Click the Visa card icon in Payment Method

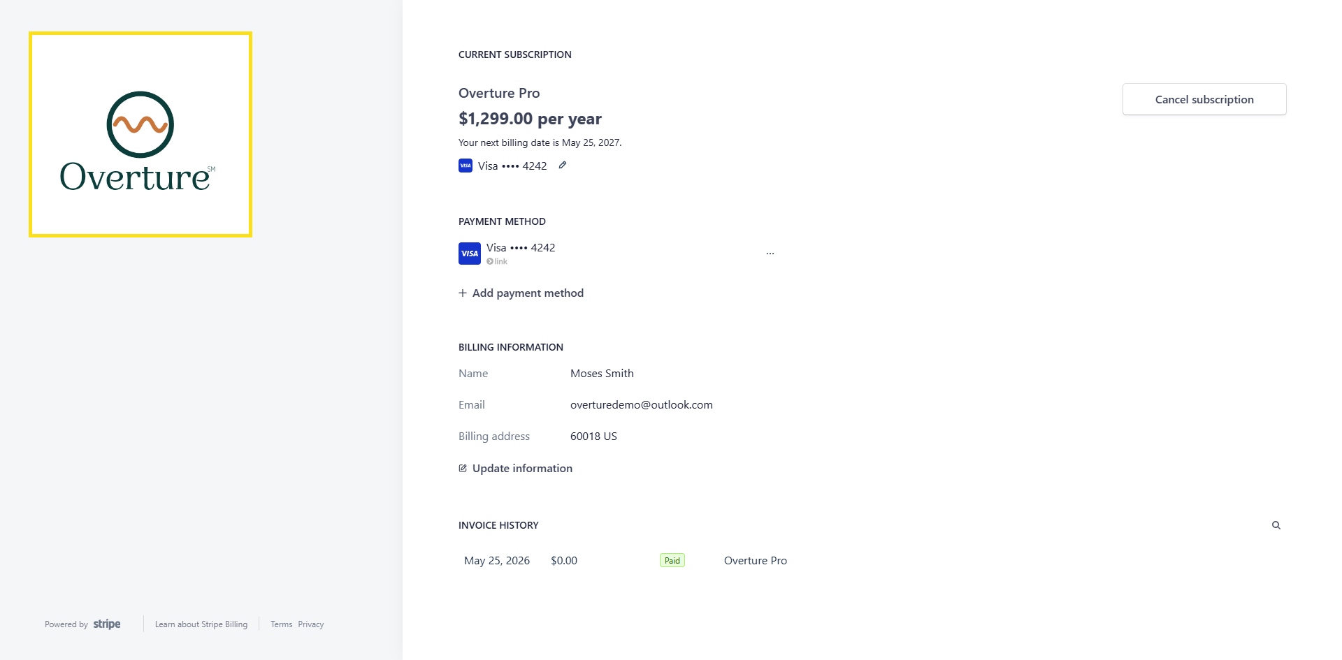pos(470,254)
